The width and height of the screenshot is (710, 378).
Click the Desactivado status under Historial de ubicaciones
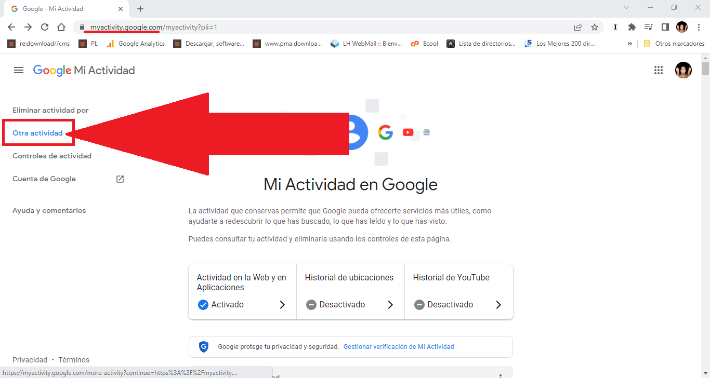tap(335, 305)
